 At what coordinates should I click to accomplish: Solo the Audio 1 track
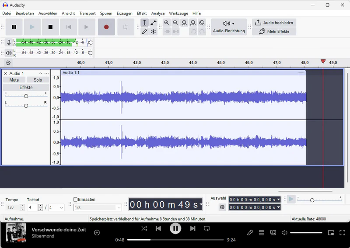[x=38, y=80]
